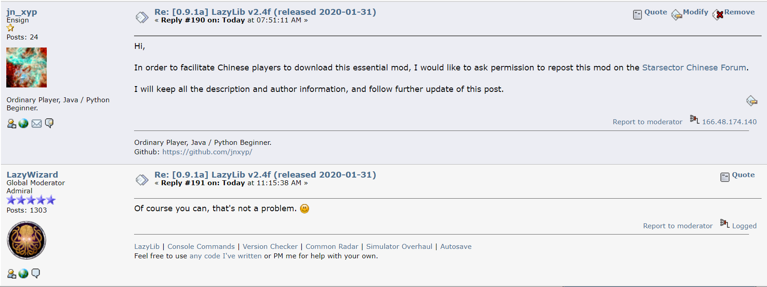767x287 pixels.
Task: Click the IP address 166.48.174.140
Action: (x=729, y=122)
